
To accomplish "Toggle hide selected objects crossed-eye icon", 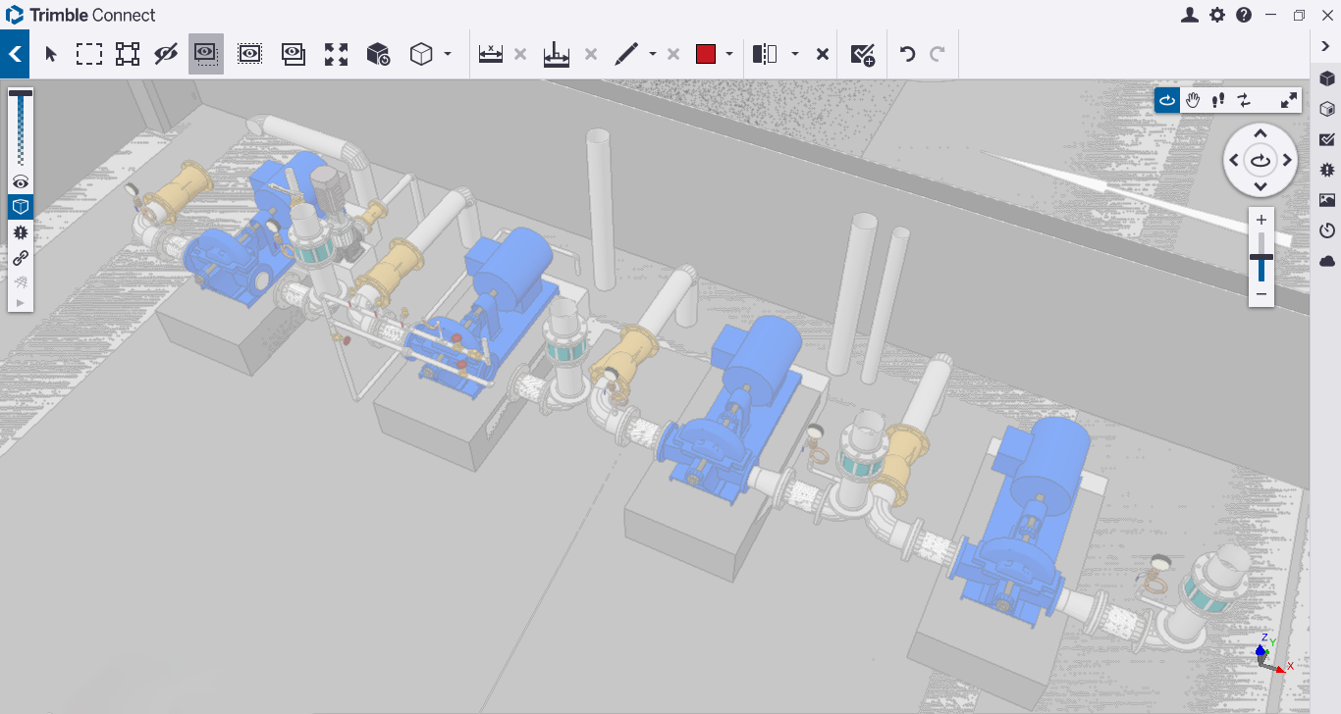I will click(x=166, y=55).
